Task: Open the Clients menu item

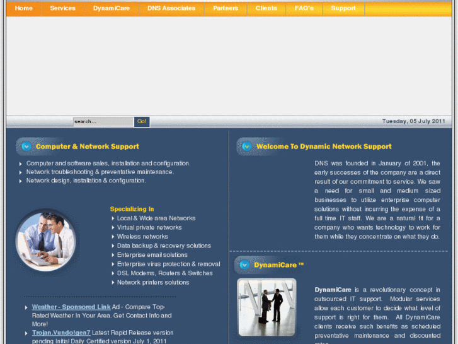Action: point(266,8)
